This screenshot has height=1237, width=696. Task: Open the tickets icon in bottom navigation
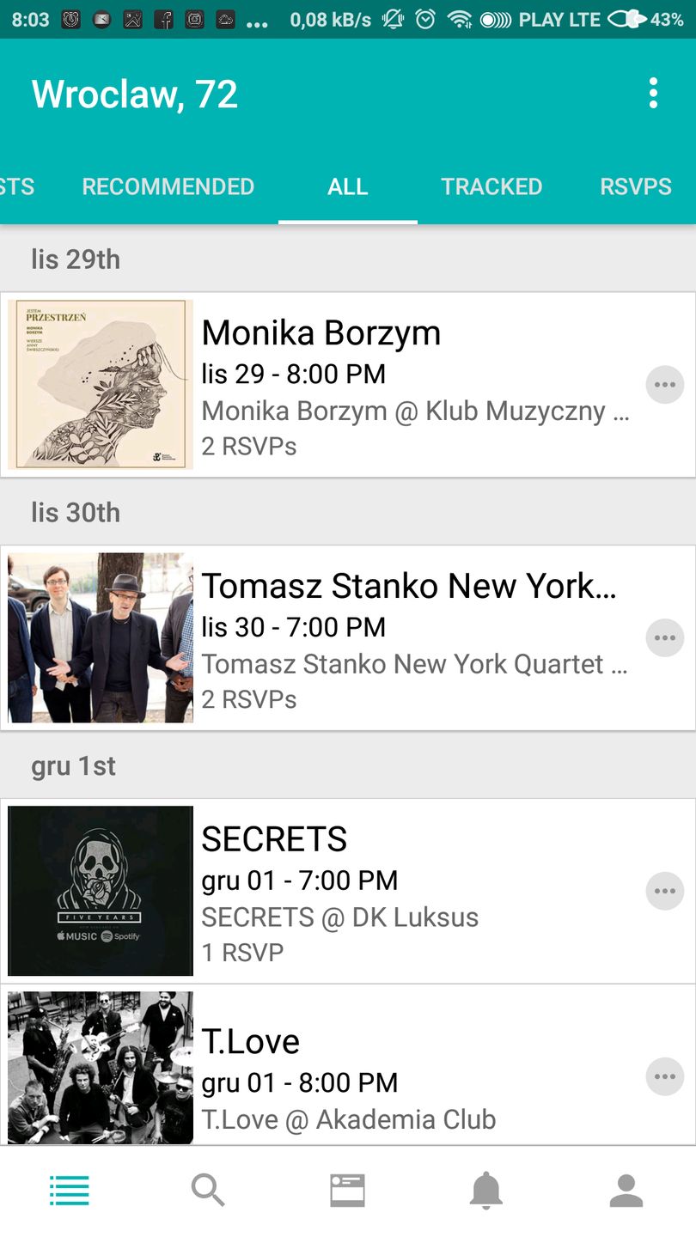[x=347, y=1191]
